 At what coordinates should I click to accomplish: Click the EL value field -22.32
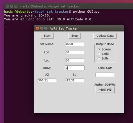pyautogui.click(x=74, y=80)
